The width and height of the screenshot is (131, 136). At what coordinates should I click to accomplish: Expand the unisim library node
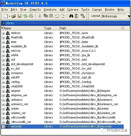tap(3, 109)
